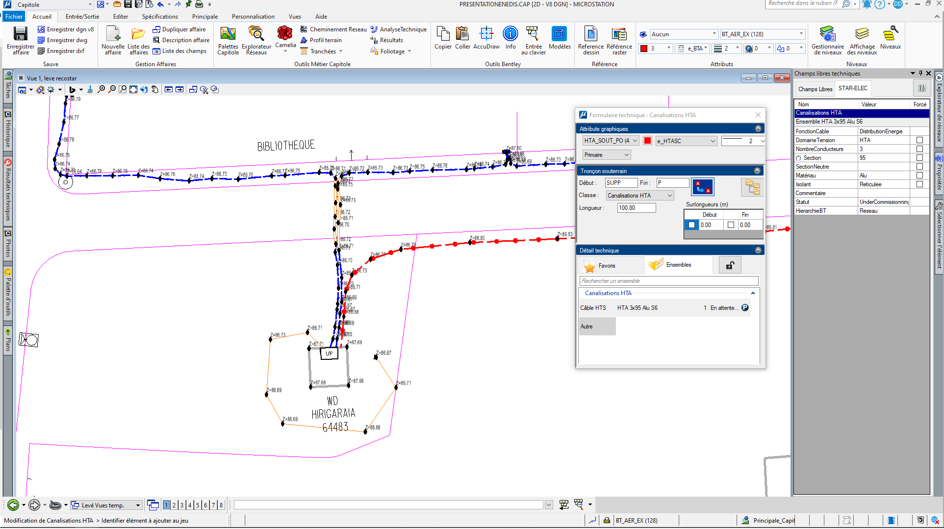Screen dimensions: 944x529
Task: Select the Coller tool
Action: (462, 38)
